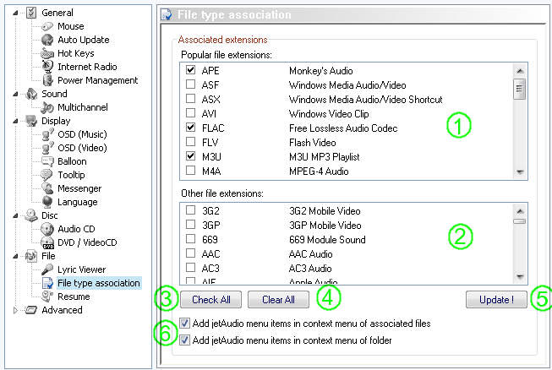Image resolution: width=552 pixels, height=370 pixels.
Task: Open Power Management settings
Action: tap(97, 80)
